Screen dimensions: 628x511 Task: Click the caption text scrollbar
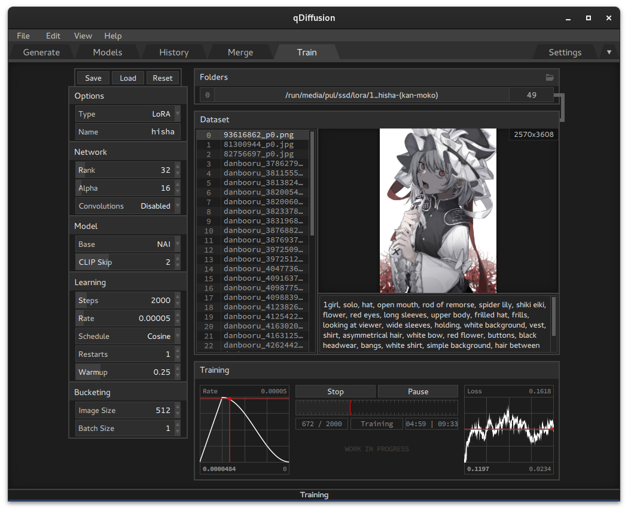click(554, 317)
